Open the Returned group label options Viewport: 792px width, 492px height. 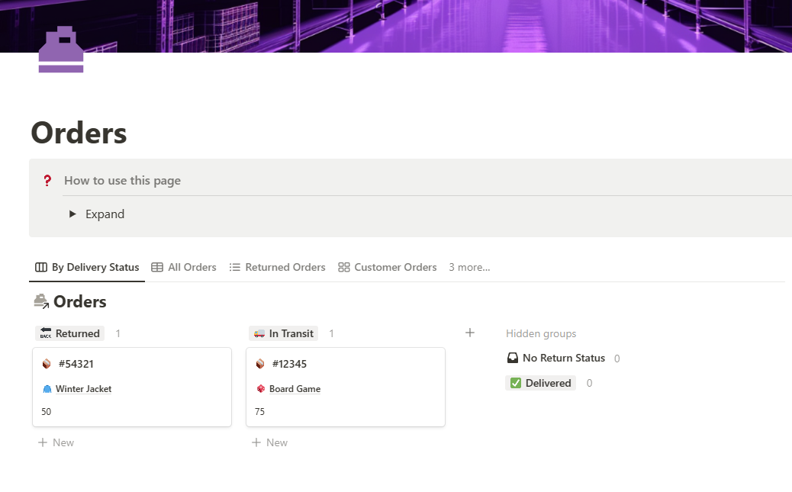tap(69, 333)
